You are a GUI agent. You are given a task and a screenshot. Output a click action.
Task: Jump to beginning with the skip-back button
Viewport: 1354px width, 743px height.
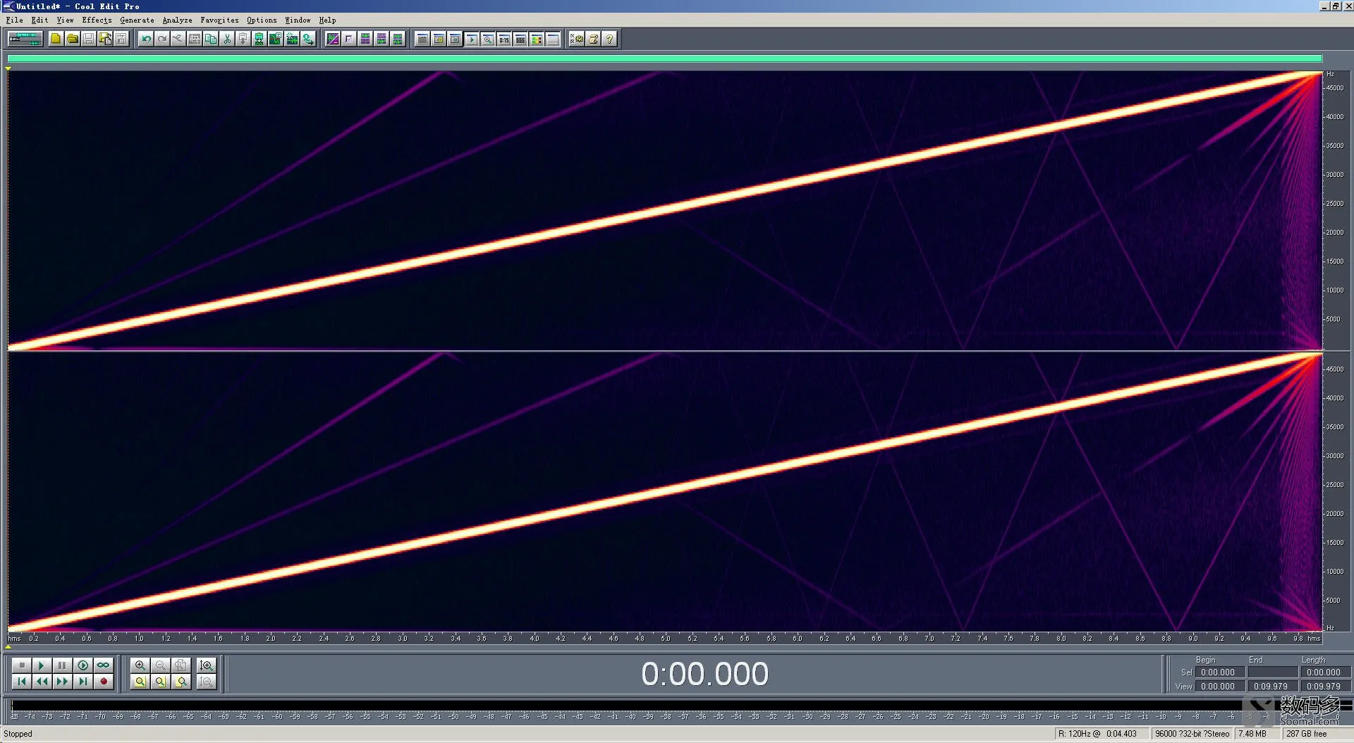pyautogui.click(x=21, y=681)
